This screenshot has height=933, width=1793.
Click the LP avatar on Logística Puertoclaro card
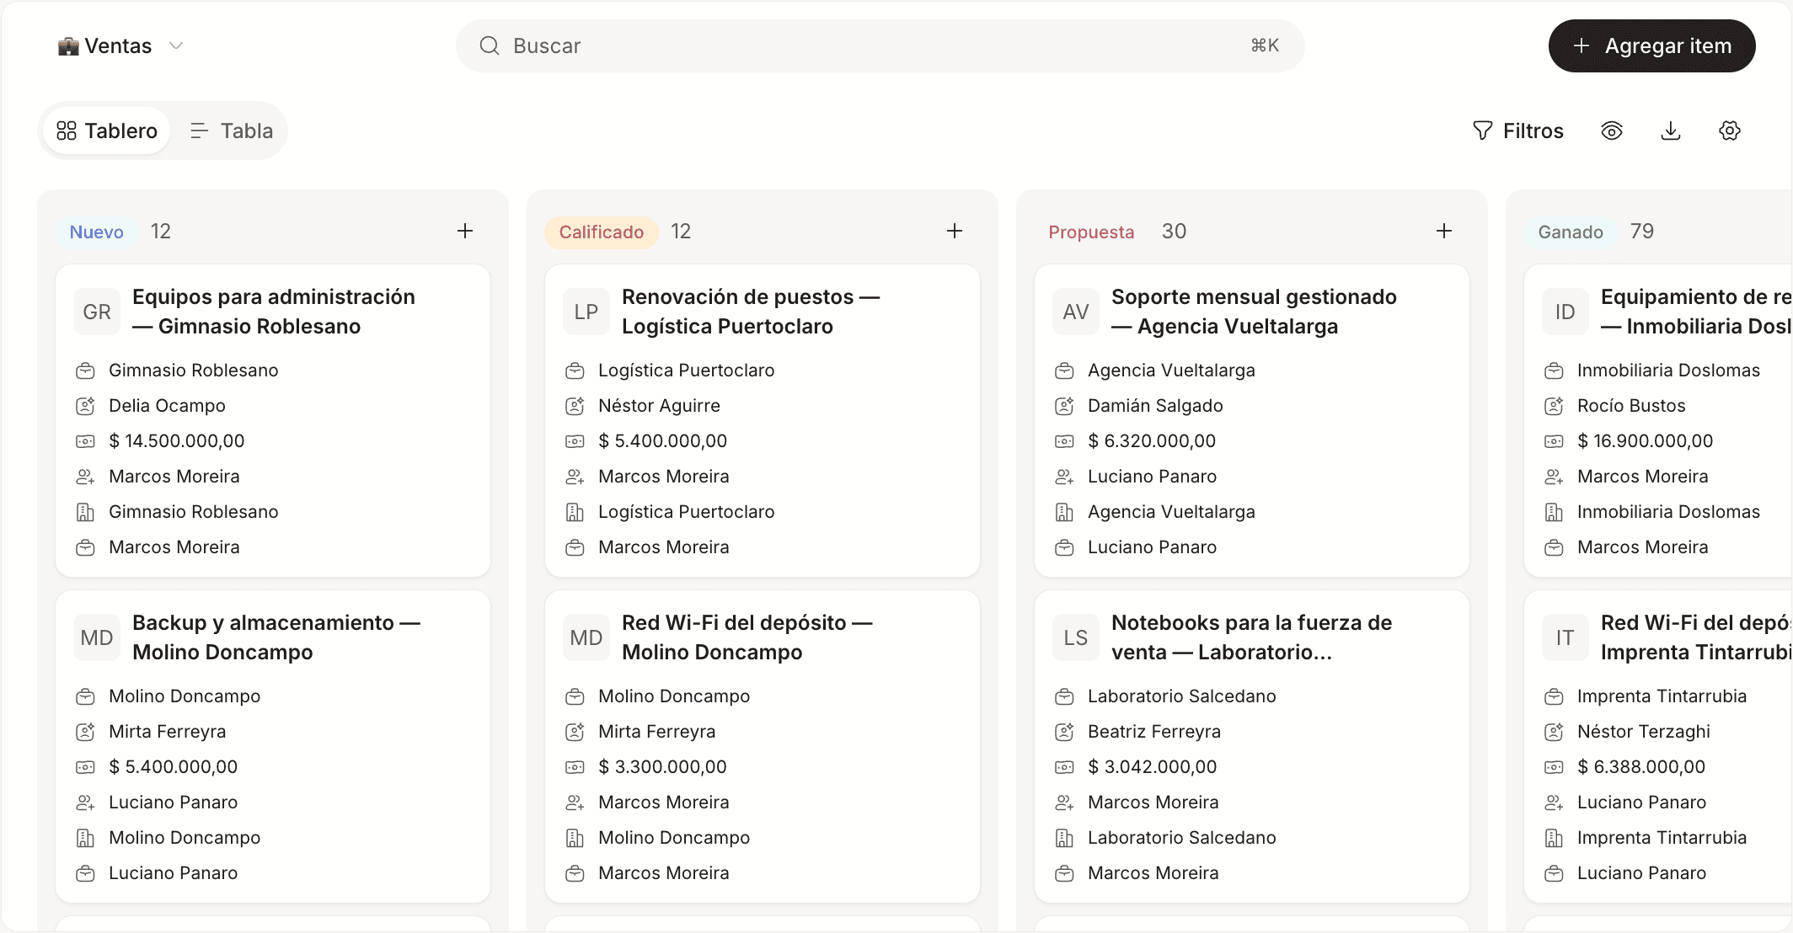[x=586, y=312]
